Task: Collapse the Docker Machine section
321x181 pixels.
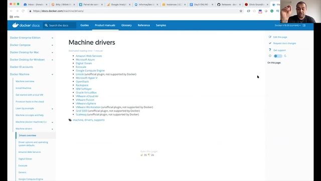Action: (x=52, y=74)
